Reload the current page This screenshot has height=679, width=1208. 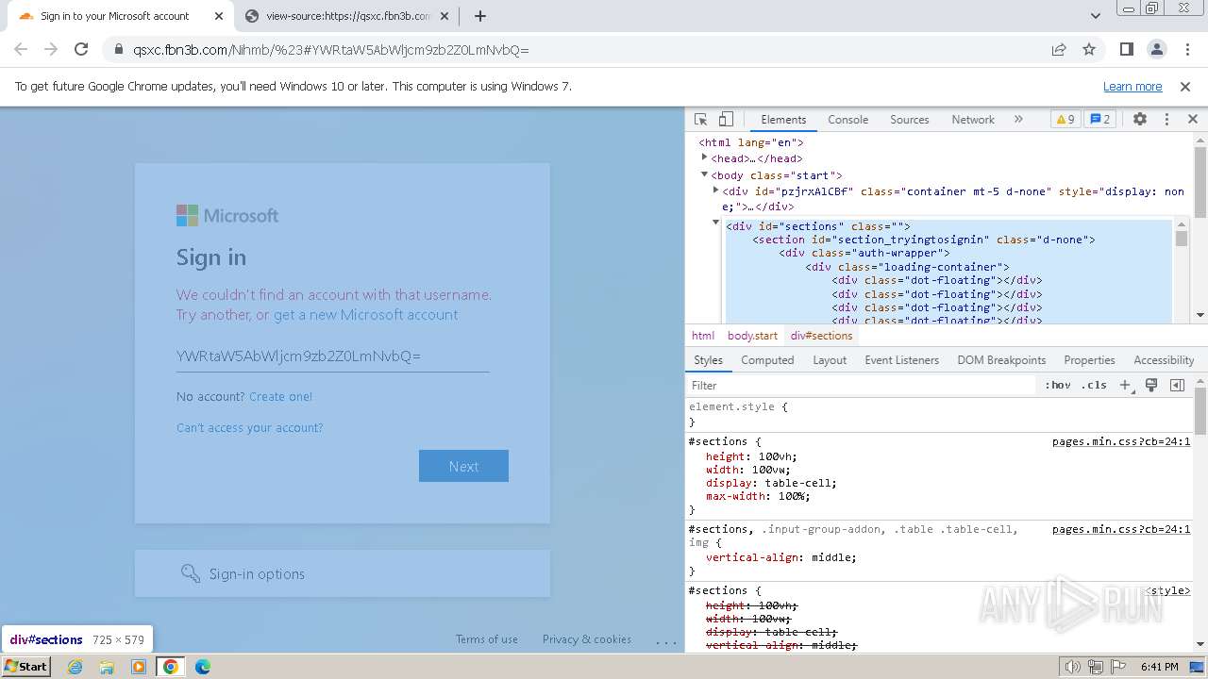point(81,50)
